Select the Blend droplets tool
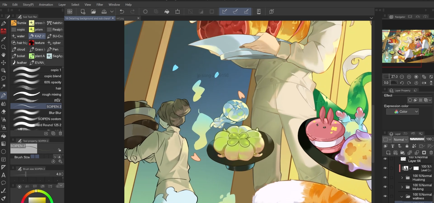Screen dimensions: 434x203 [4, 104]
